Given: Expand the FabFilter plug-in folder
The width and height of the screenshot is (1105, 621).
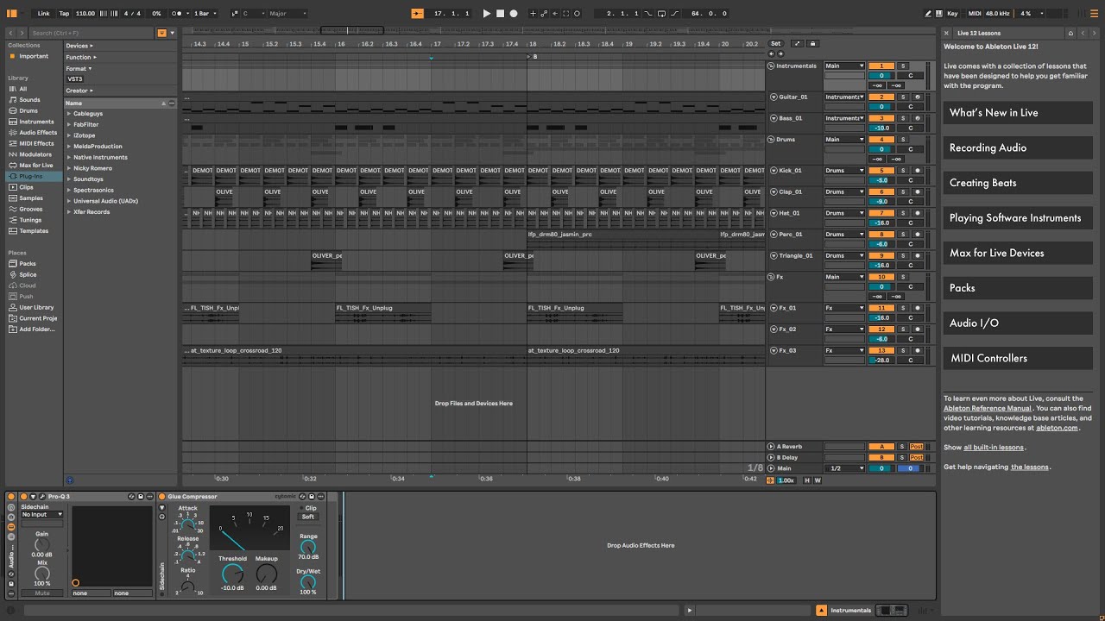Looking at the screenshot, I should (69, 124).
